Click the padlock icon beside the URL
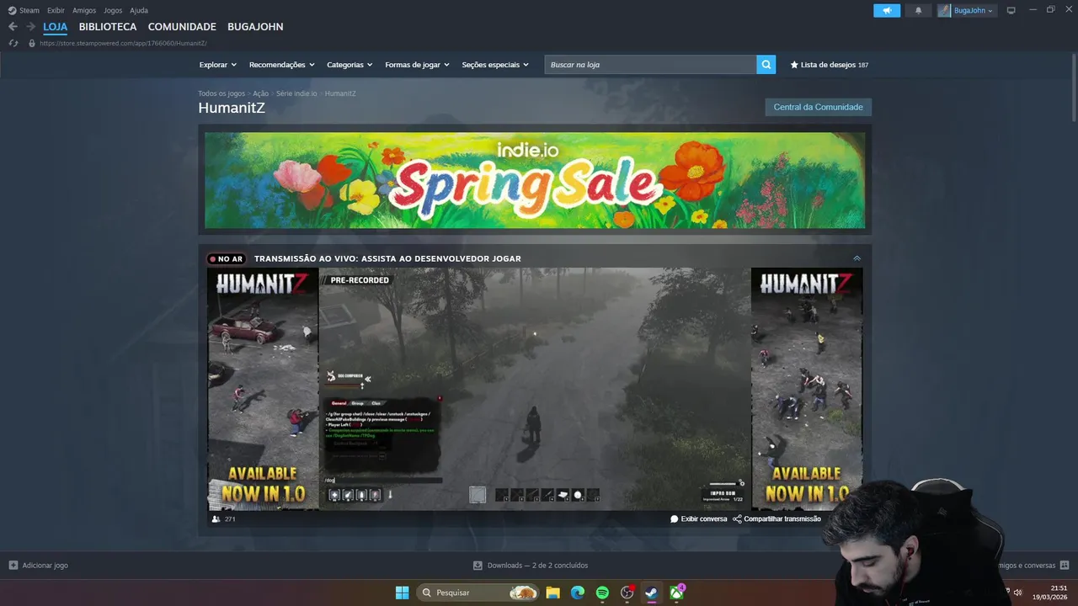This screenshot has width=1078, height=606. coord(32,43)
